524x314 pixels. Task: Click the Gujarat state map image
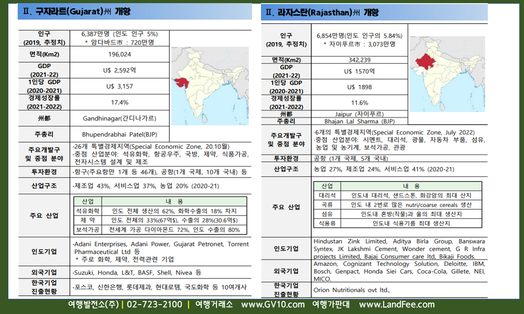[210, 86]
